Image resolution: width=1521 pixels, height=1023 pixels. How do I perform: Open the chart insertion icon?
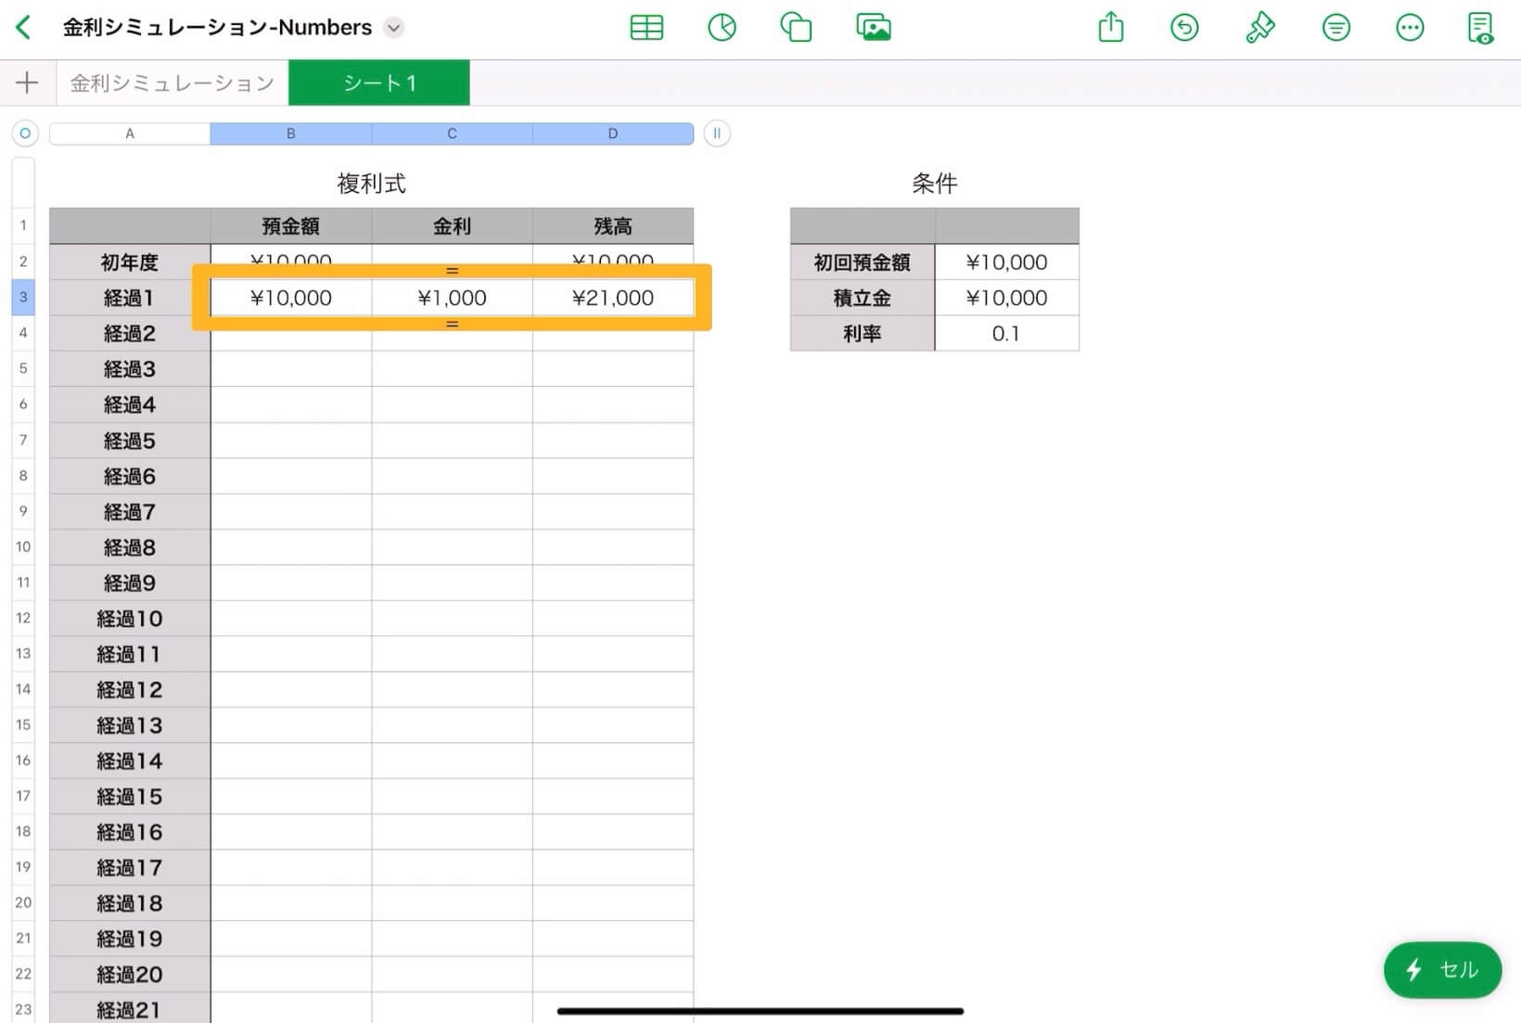click(x=722, y=27)
